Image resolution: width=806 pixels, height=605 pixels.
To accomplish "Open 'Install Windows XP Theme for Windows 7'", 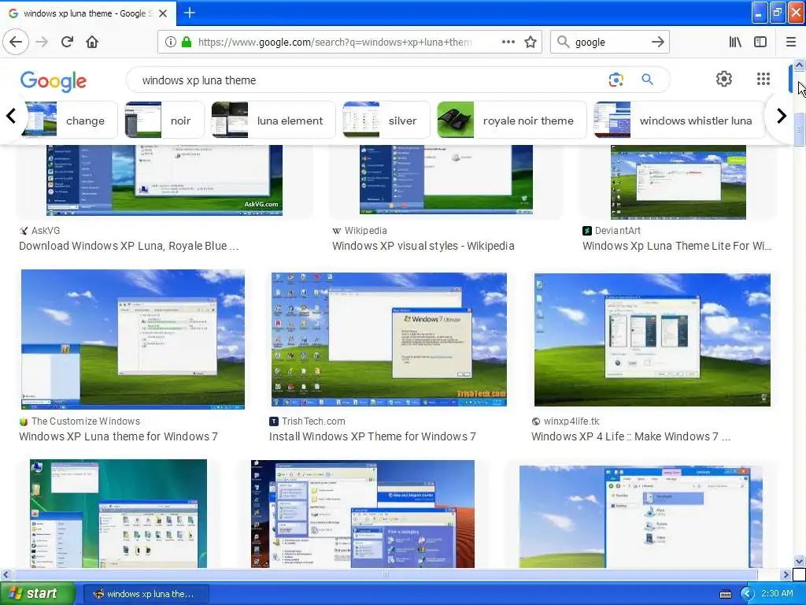I will [372, 436].
